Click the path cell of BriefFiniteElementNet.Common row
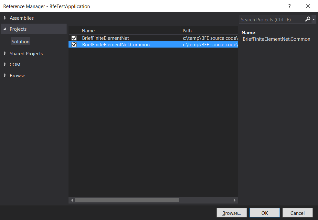Screen dimensions: 318x220 [210, 44]
